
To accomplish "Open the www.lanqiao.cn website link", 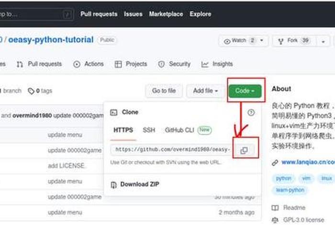I will click(308, 162).
